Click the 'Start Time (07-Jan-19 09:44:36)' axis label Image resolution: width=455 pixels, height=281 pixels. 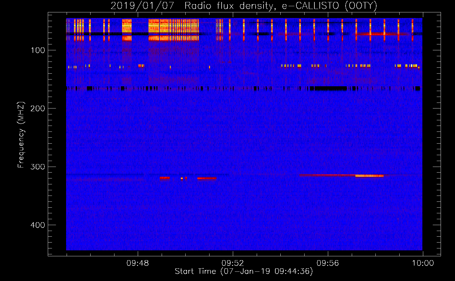click(244, 271)
